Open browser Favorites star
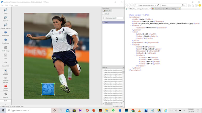This screenshot has height=113, width=202. (x=193, y=5)
